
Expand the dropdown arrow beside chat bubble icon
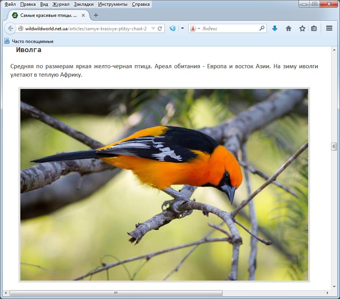182,28
